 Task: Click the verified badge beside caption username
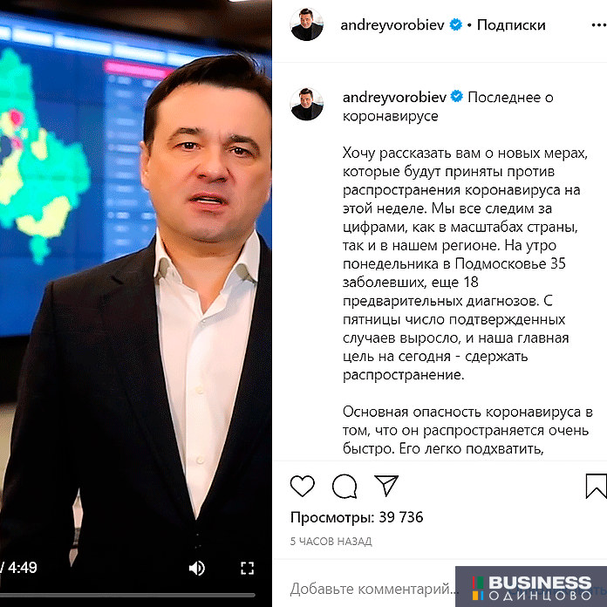point(457,97)
